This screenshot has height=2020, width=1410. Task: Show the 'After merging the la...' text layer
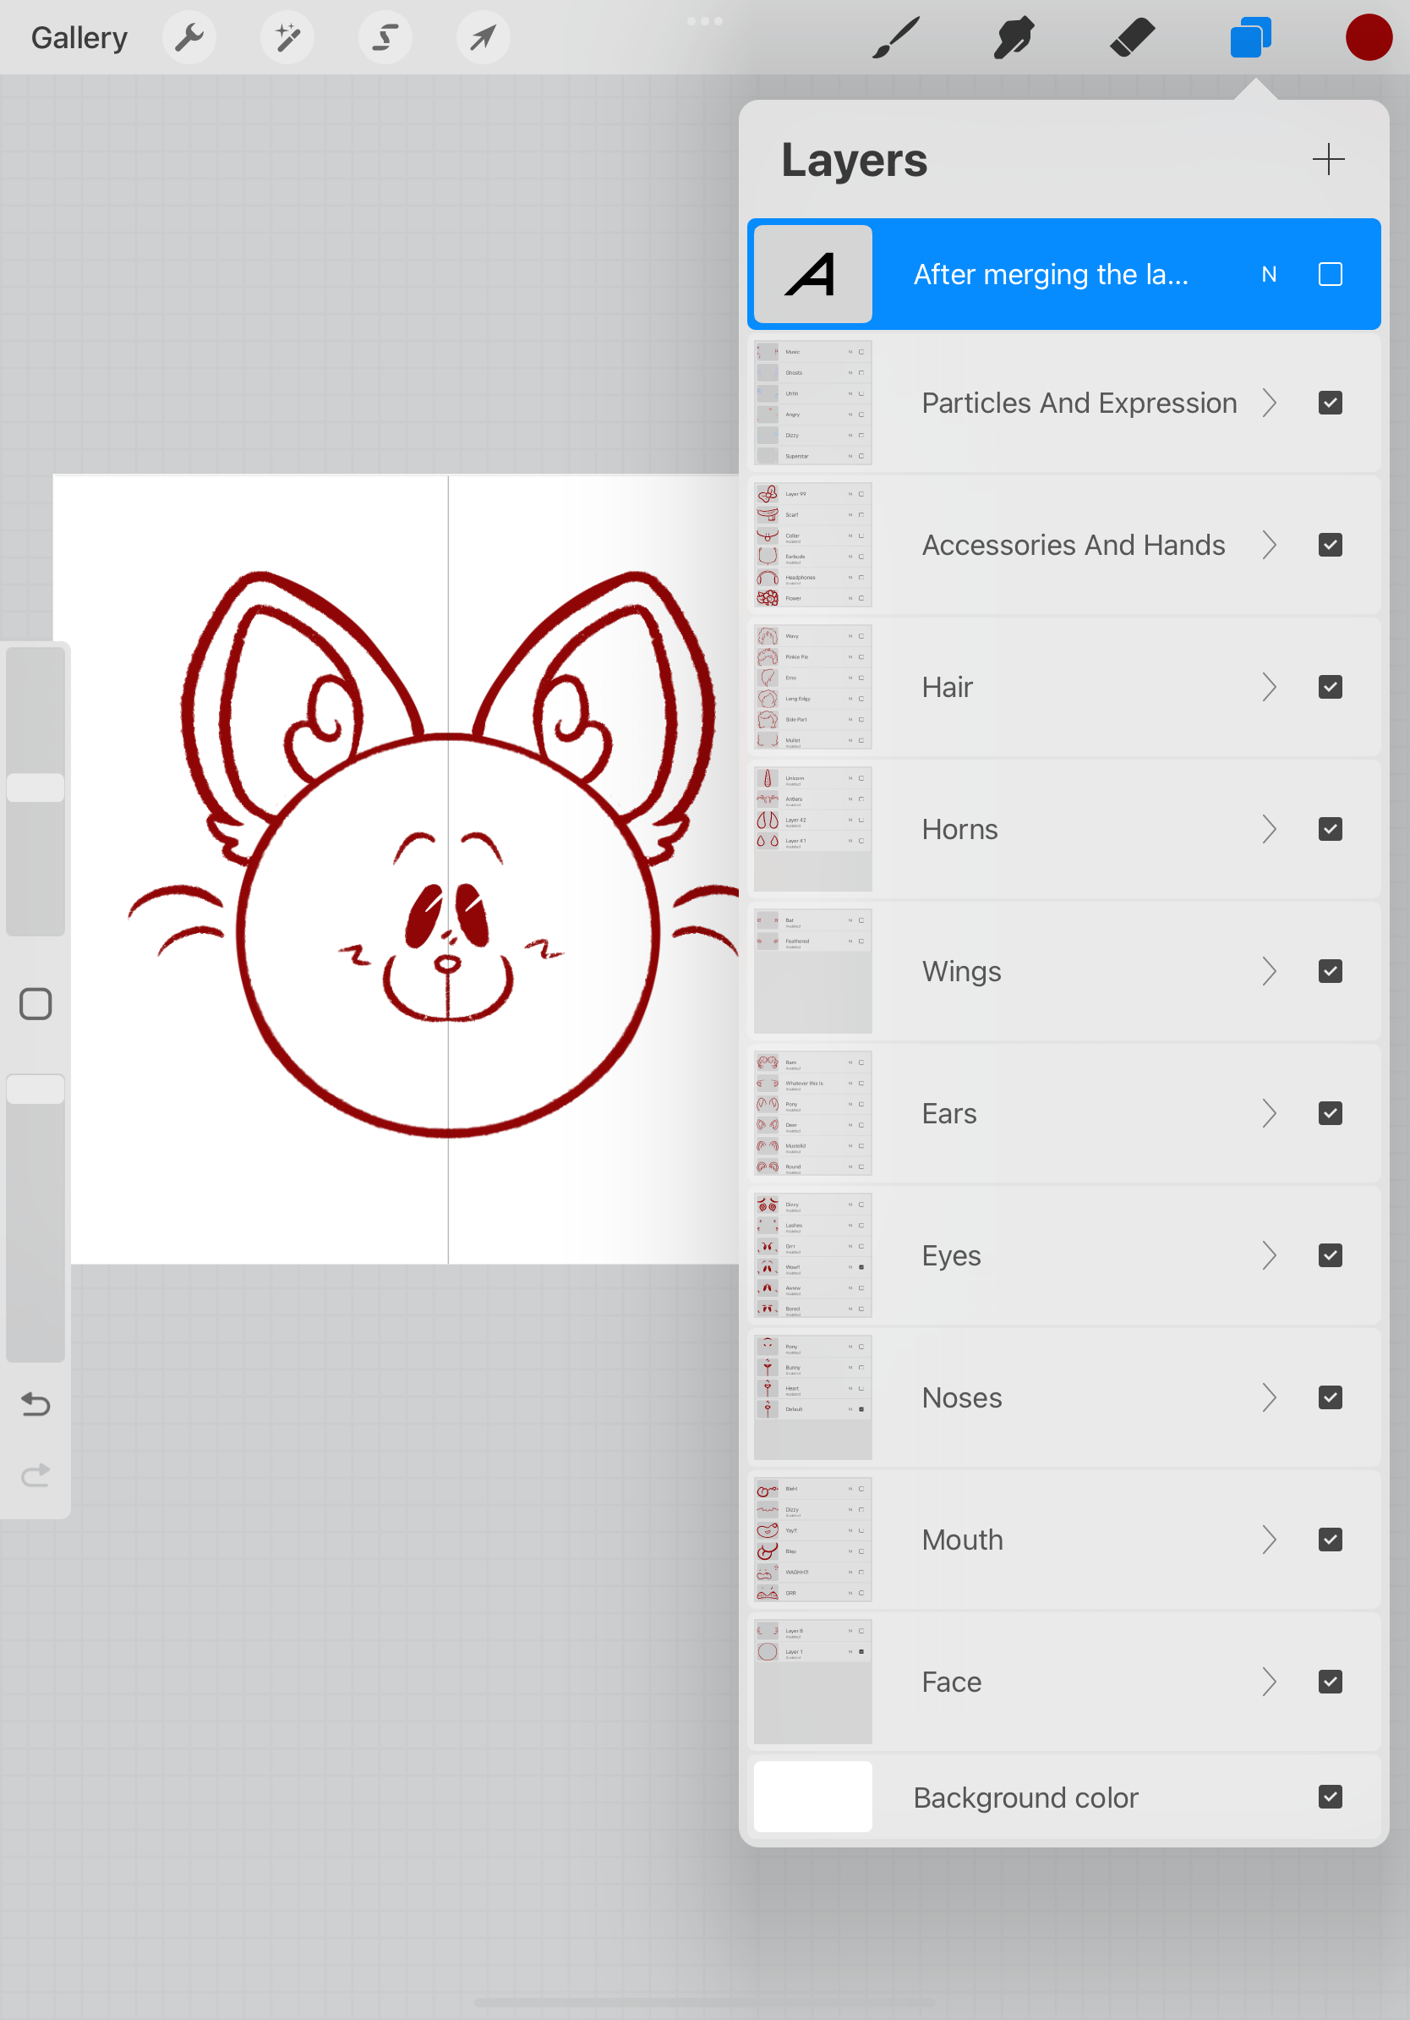point(1330,275)
